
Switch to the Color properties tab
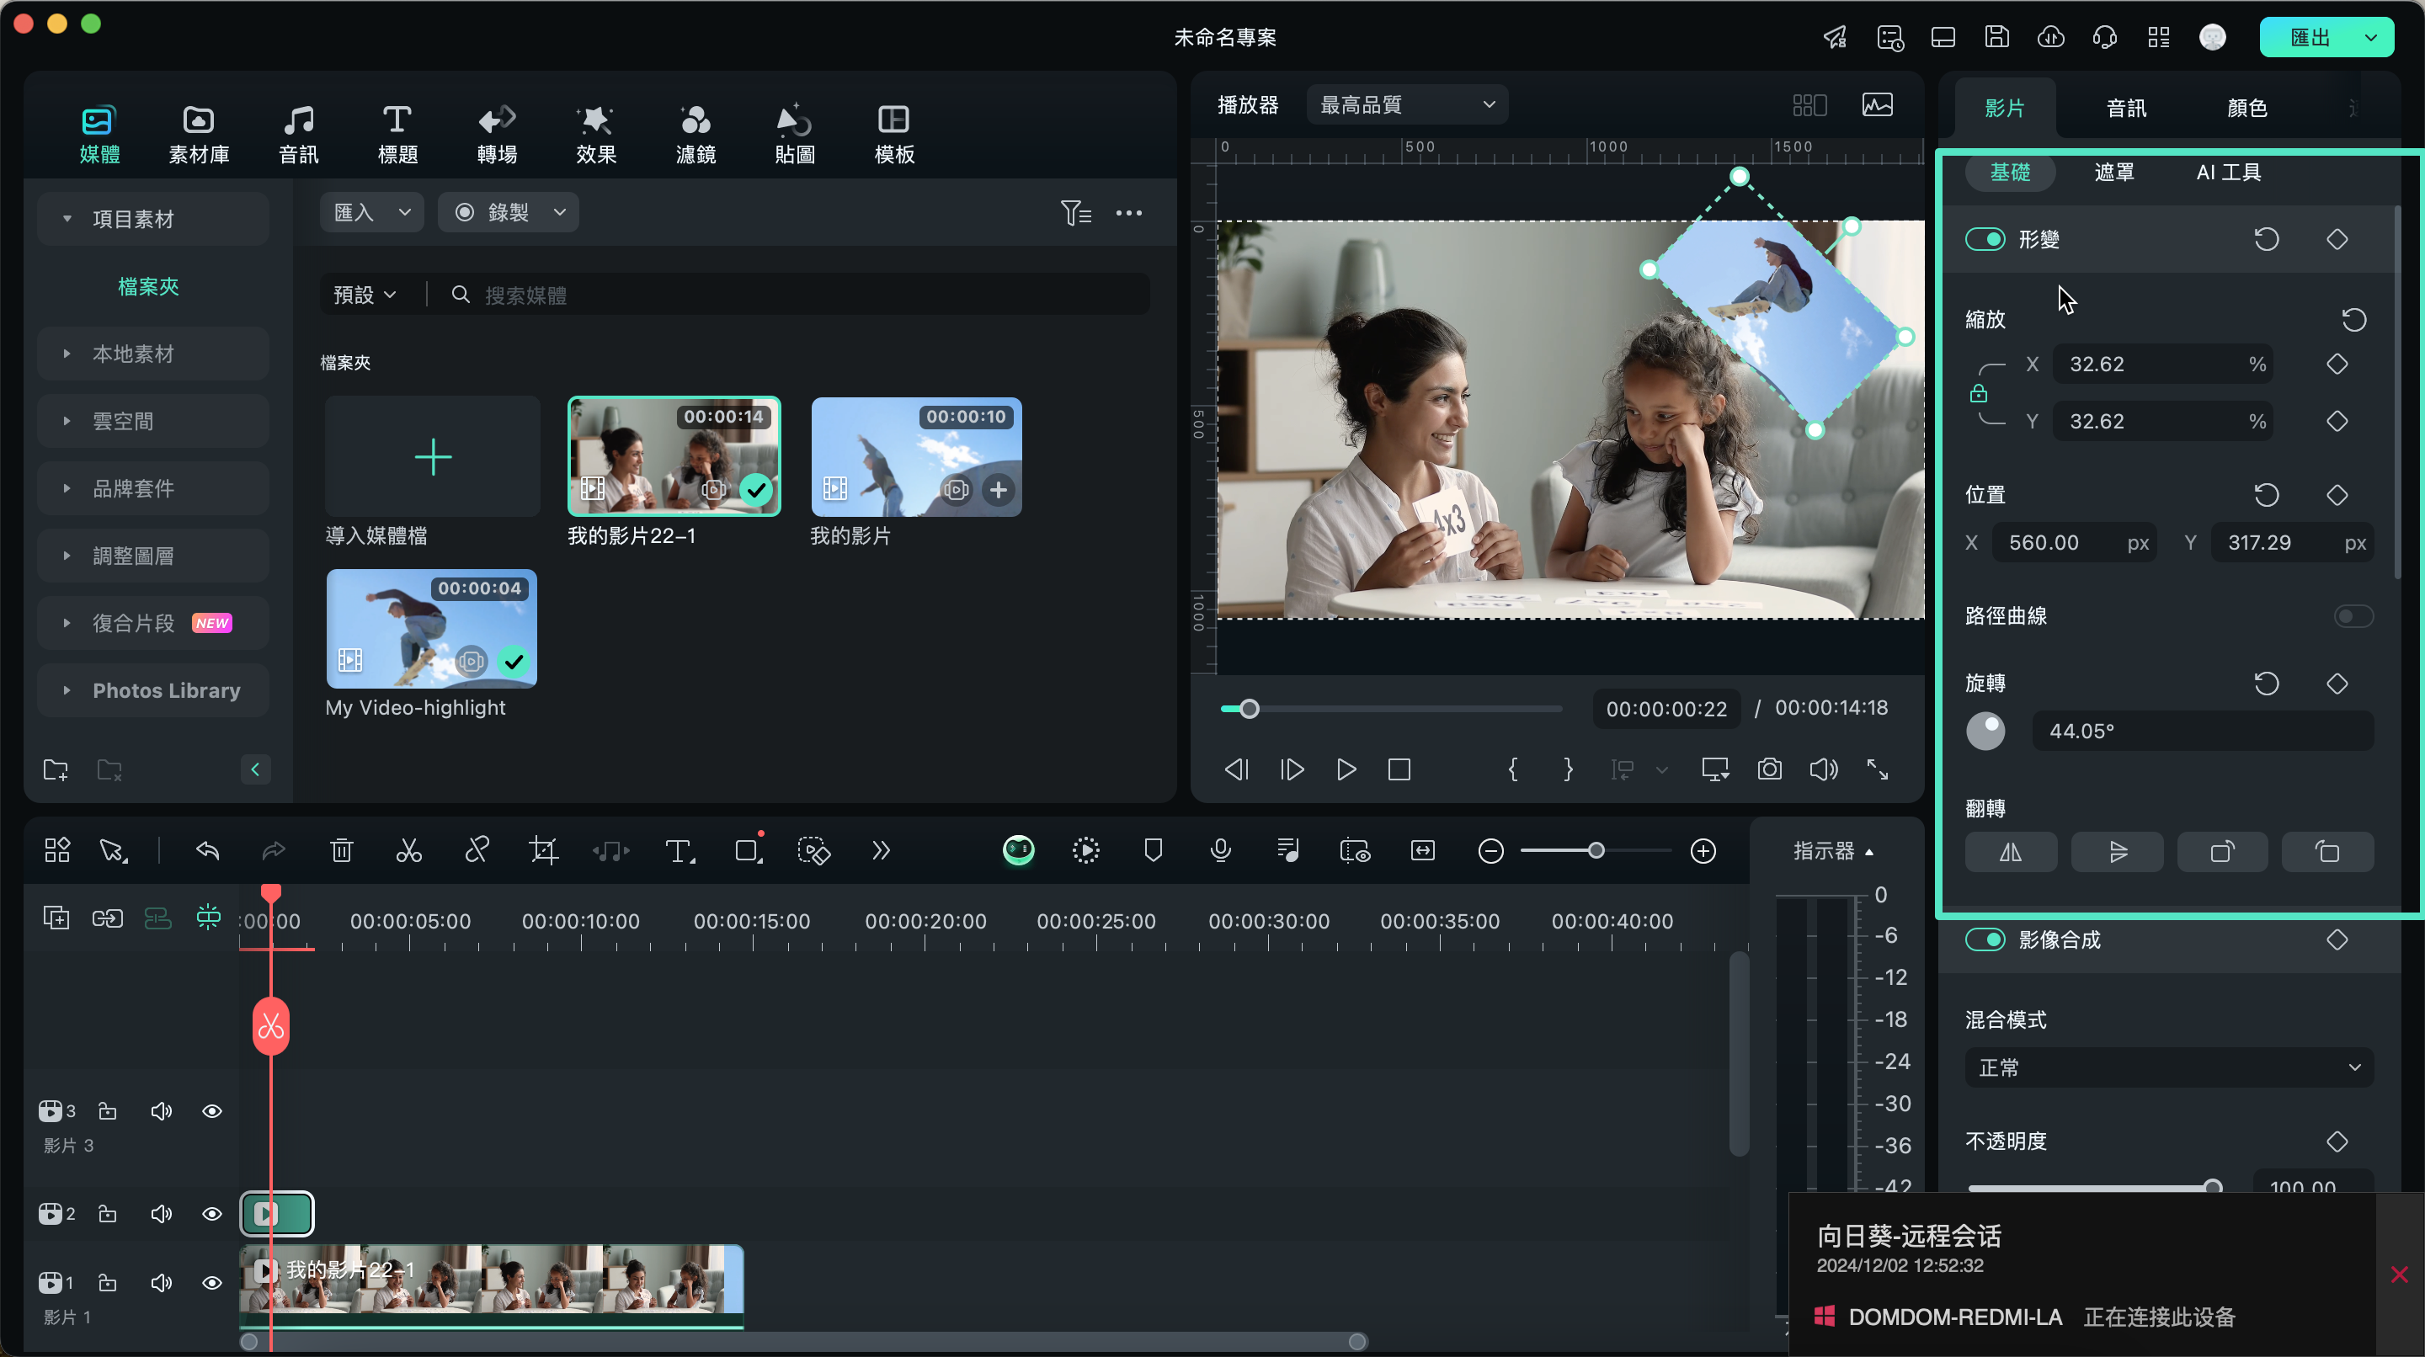point(2246,109)
